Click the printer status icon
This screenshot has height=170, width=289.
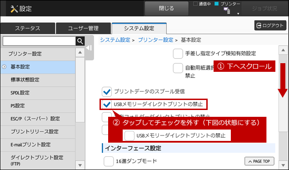[x=227, y=11]
